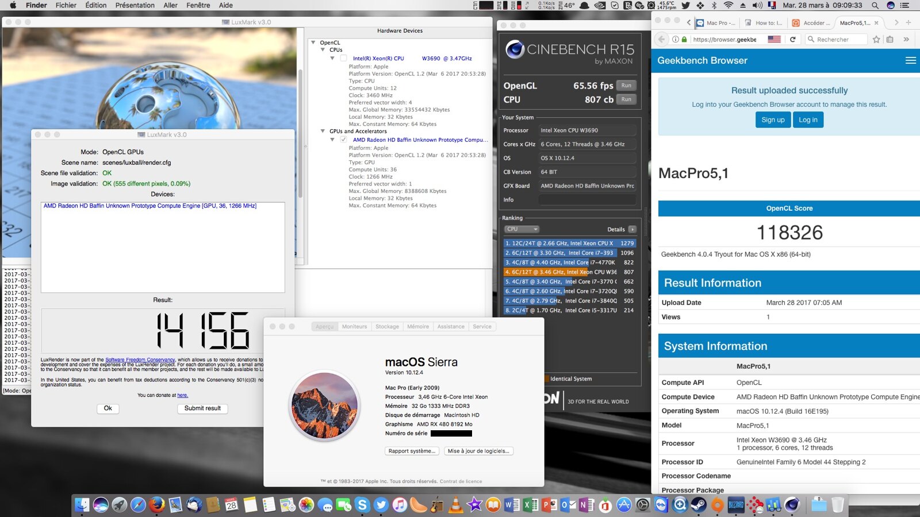The height and width of the screenshot is (517, 920).
Task: Open the Fichier menu
Action: 66,5
